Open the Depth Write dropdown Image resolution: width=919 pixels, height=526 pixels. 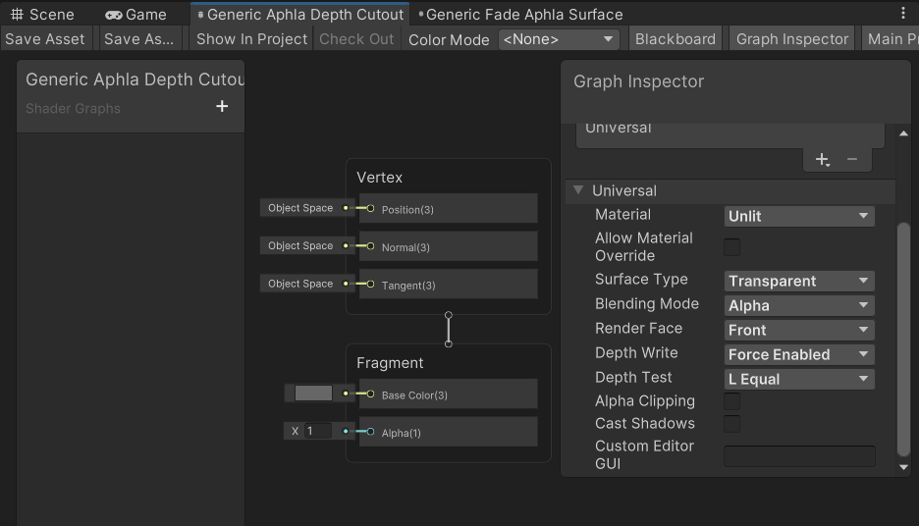799,354
